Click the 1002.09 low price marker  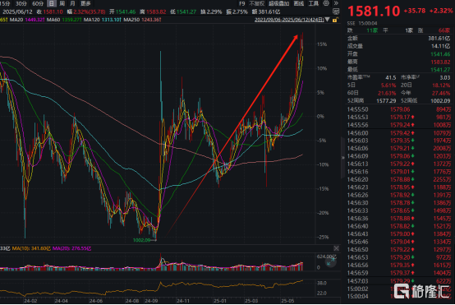[x=141, y=240]
